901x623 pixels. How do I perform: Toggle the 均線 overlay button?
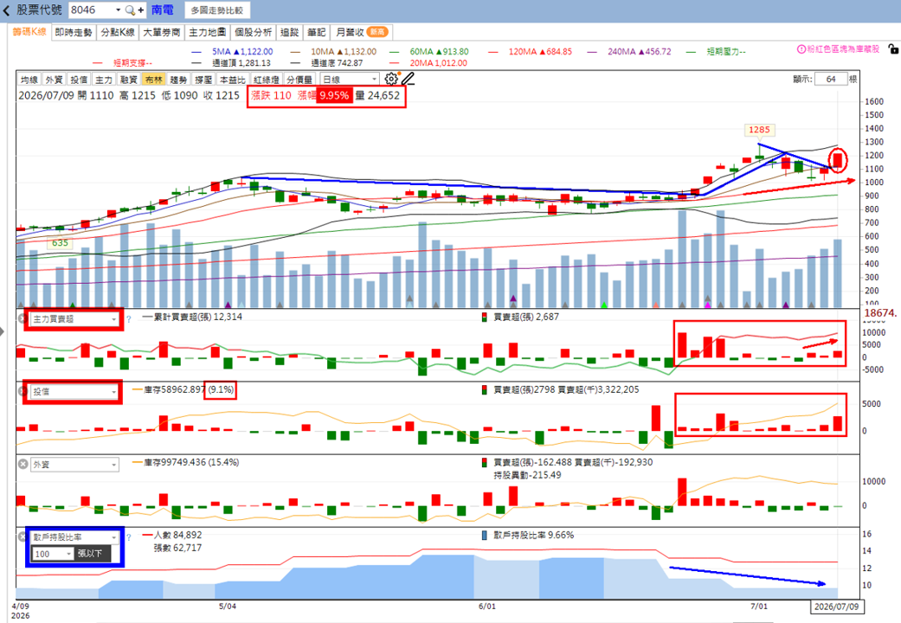[x=29, y=80]
